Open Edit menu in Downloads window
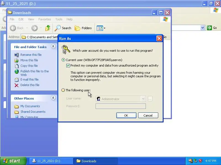 (21, 19)
